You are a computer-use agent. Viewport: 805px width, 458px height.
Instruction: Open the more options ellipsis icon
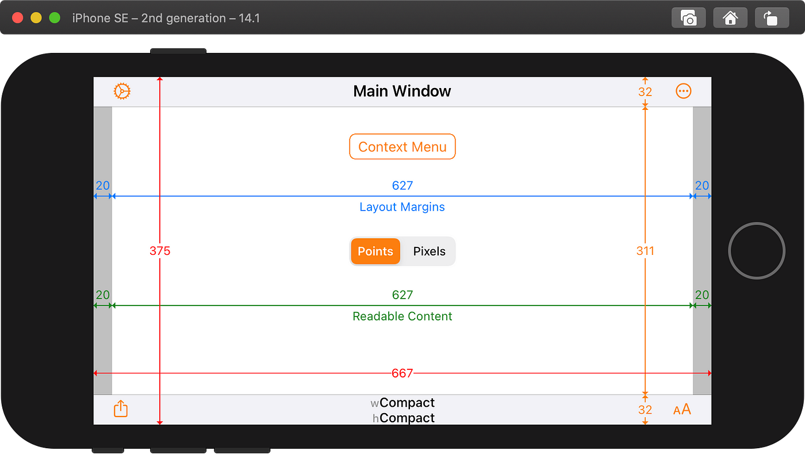pyautogui.click(x=683, y=91)
